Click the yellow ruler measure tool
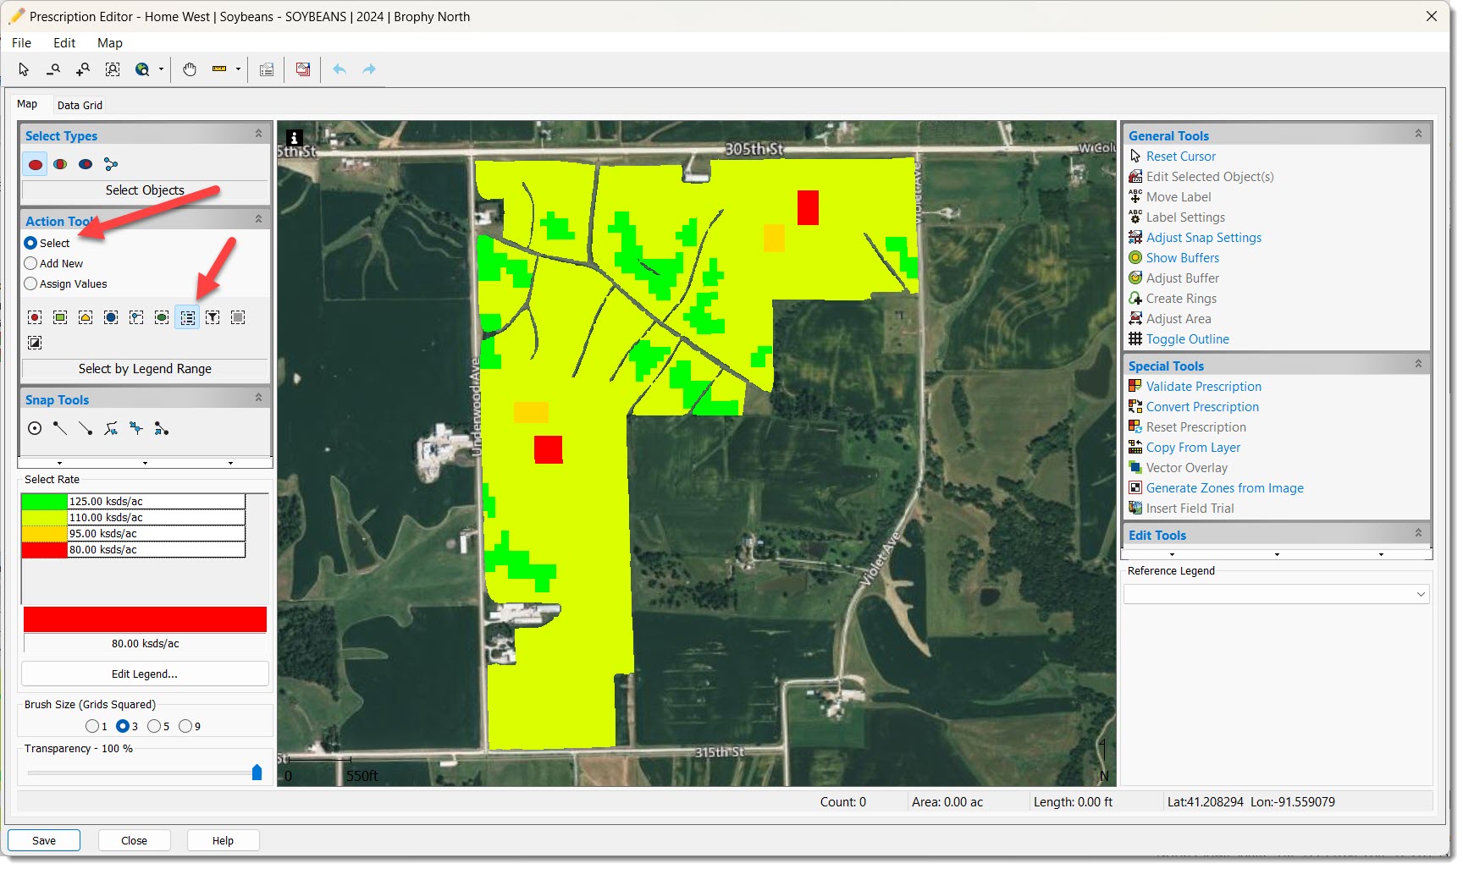 pyautogui.click(x=219, y=69)
